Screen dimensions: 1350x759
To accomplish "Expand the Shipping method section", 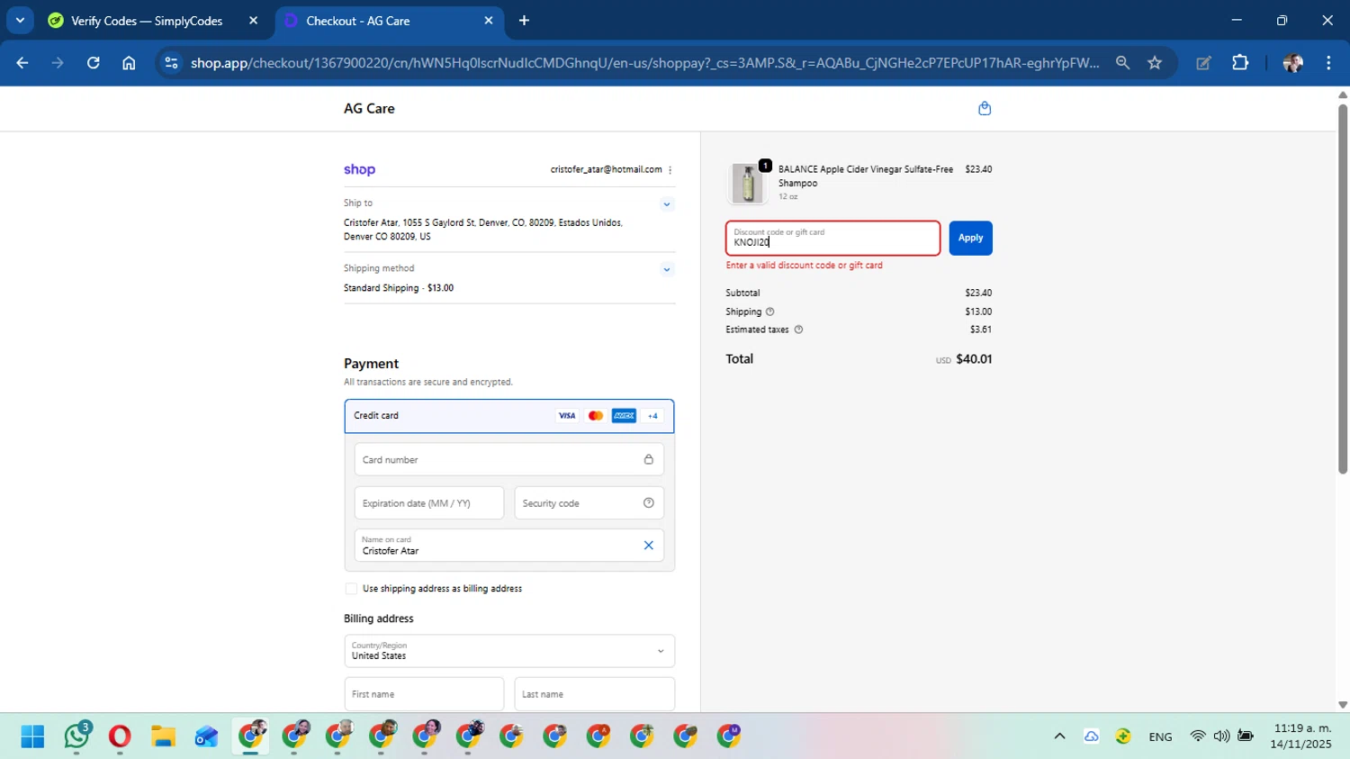I will coord(667,269).
